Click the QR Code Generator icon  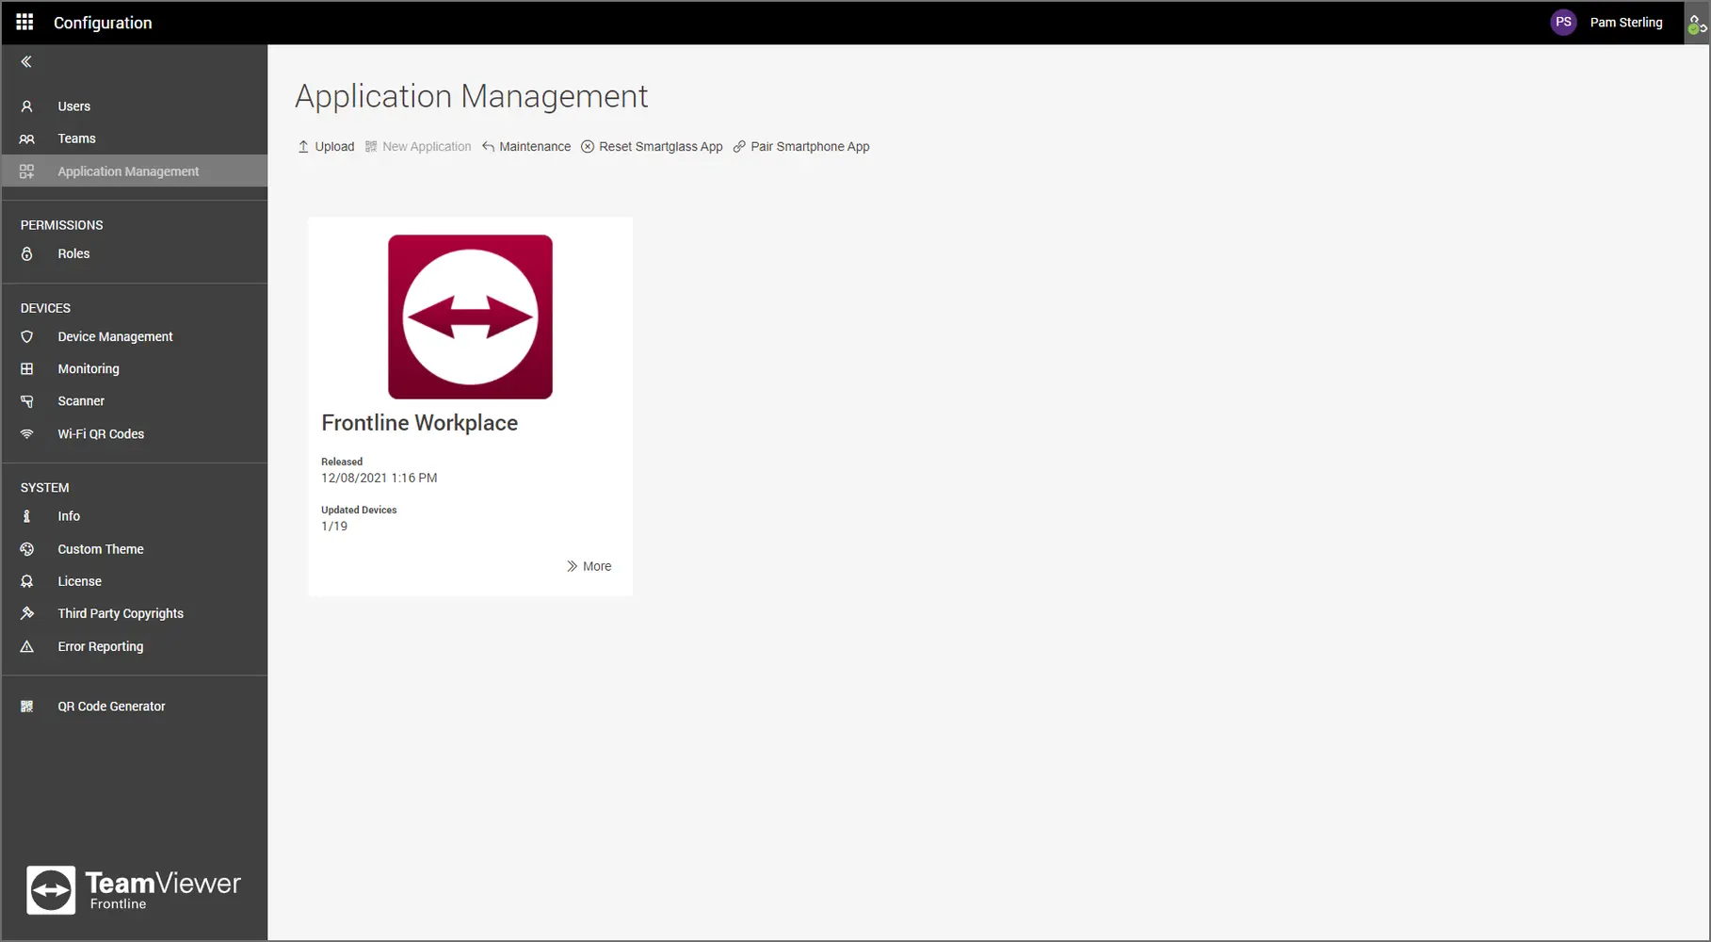[x=27, y=706]
